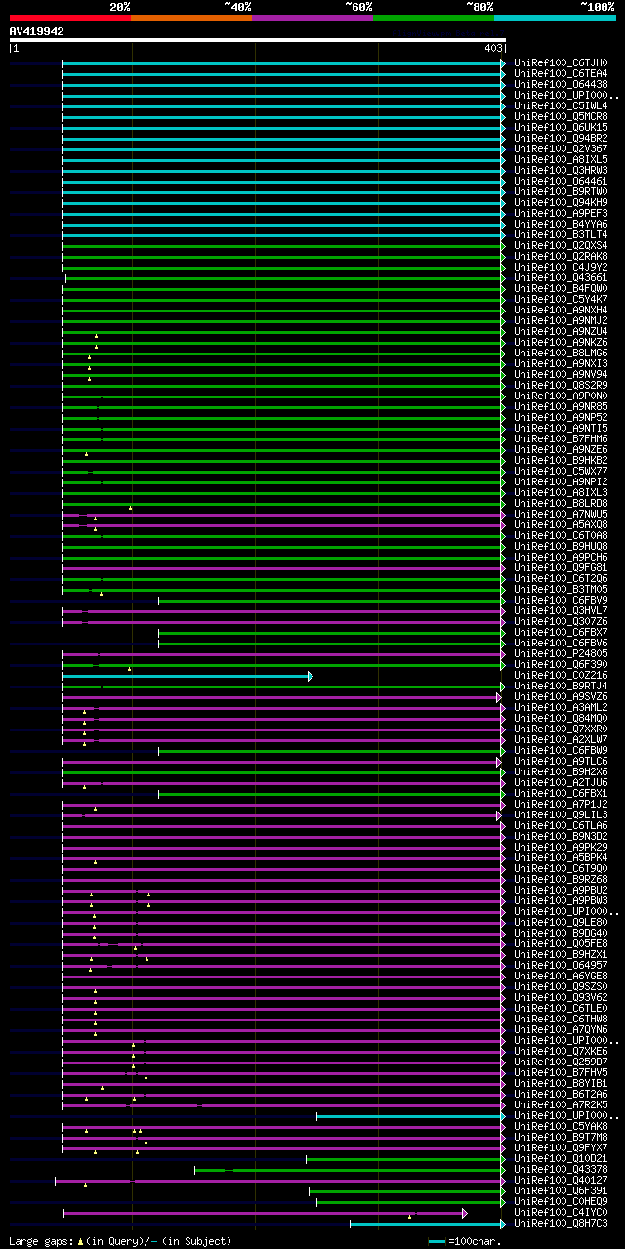This screenshot has height=1249, width=625.
Task: Select the query name AV419942
Action: 37,31
